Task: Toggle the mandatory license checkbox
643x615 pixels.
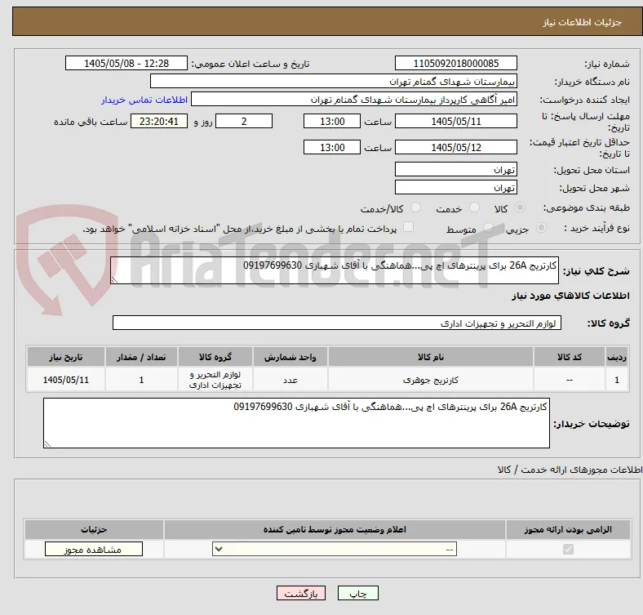Action: coord(568,550)
